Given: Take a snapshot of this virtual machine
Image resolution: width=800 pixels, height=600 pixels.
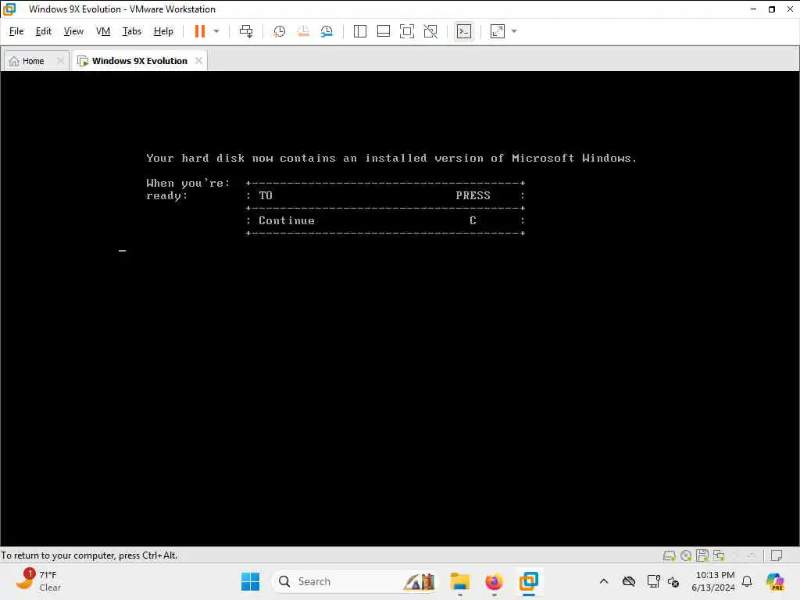Looking at the screenshot, I should pos(279,31).
